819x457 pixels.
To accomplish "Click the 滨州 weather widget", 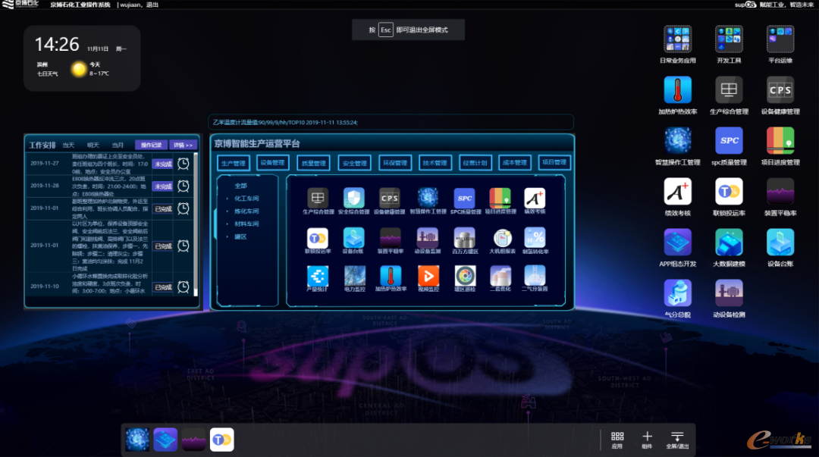I will click(82, 58).
